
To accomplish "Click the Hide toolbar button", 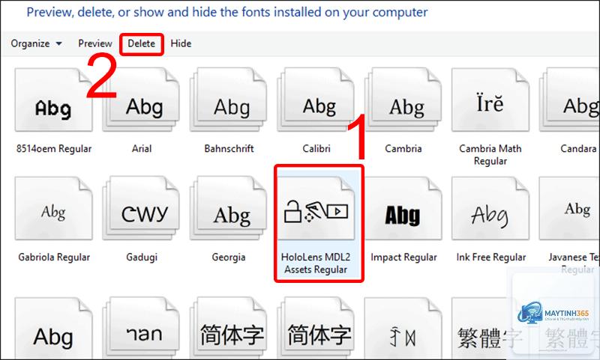I will [x=181, y=43].
